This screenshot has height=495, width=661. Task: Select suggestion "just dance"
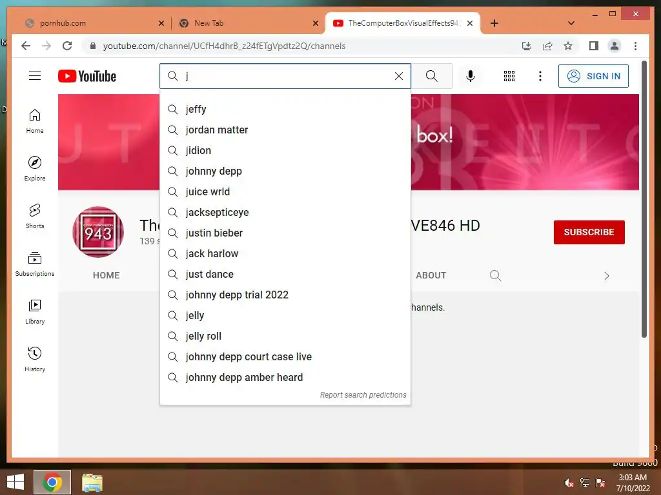285,275
